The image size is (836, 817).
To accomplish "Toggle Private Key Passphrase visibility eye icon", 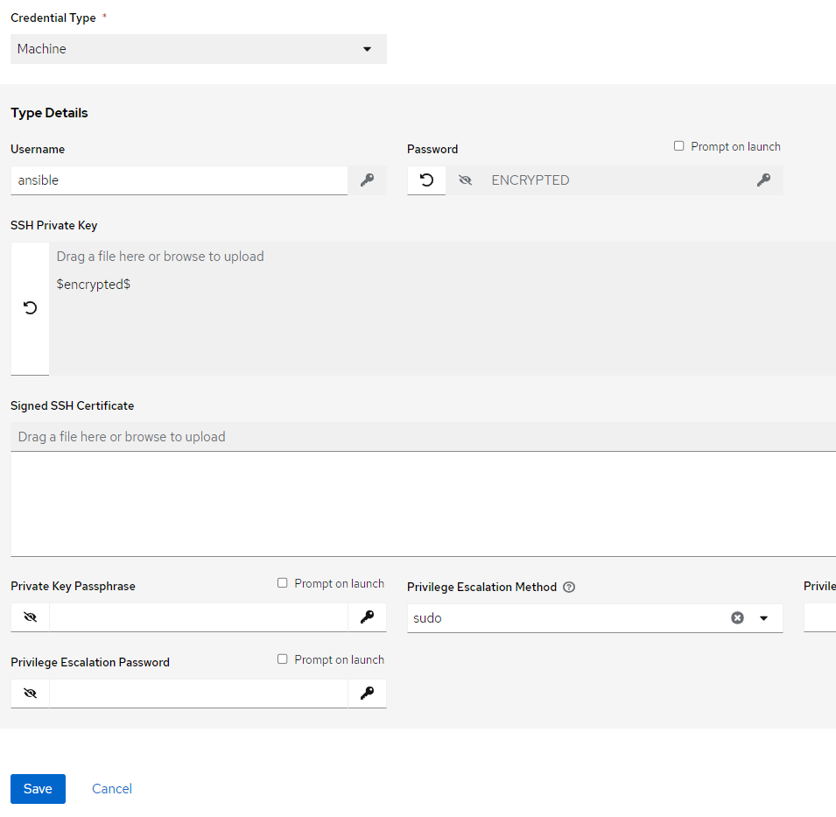I will pos(30,617).
